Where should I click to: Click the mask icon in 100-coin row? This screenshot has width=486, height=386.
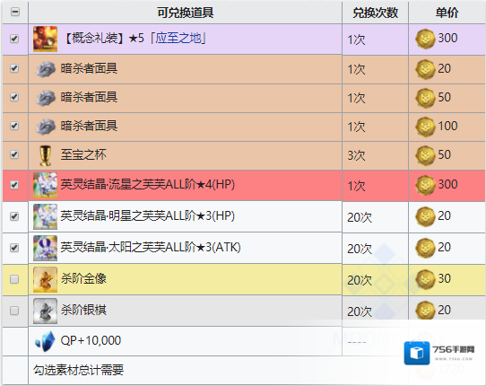(46, 127)
